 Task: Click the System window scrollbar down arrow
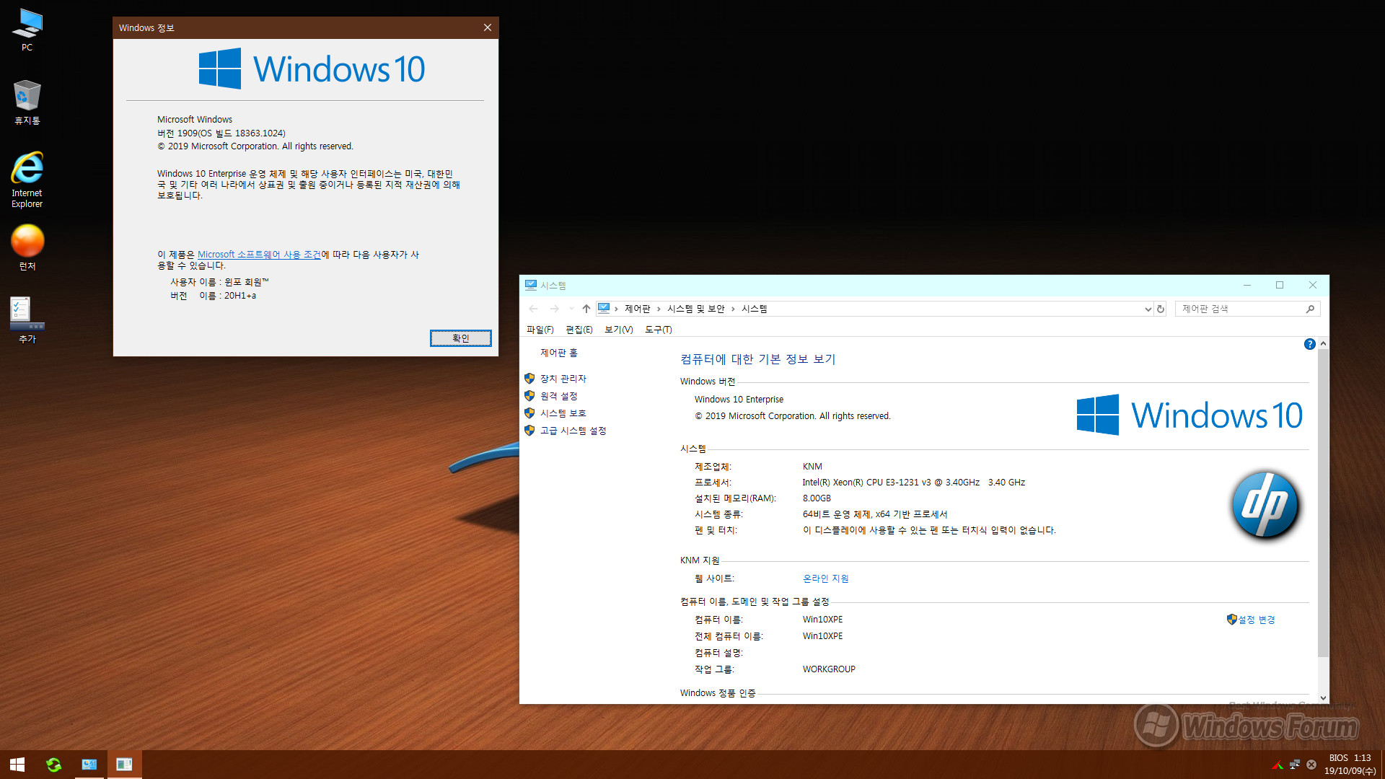[1323, 698]
